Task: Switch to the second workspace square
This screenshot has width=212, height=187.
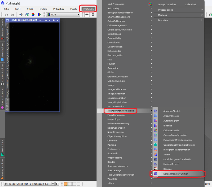Action: (70, 184)
